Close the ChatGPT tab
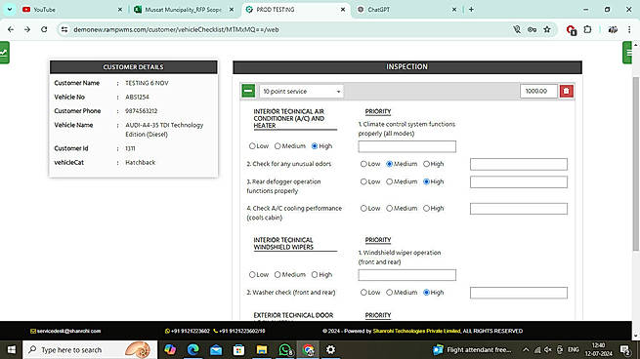Viewport: 640px width, 359px height. tap(454, 10)
